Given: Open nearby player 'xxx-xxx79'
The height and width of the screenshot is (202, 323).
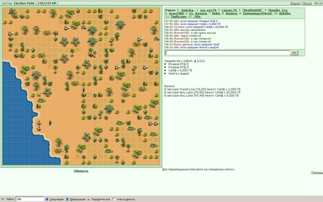Looking at the screenshot, I should pos(208,10).
